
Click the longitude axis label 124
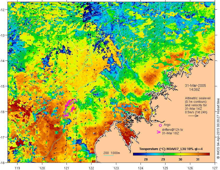pyautogui.click(x=141, y=168)
